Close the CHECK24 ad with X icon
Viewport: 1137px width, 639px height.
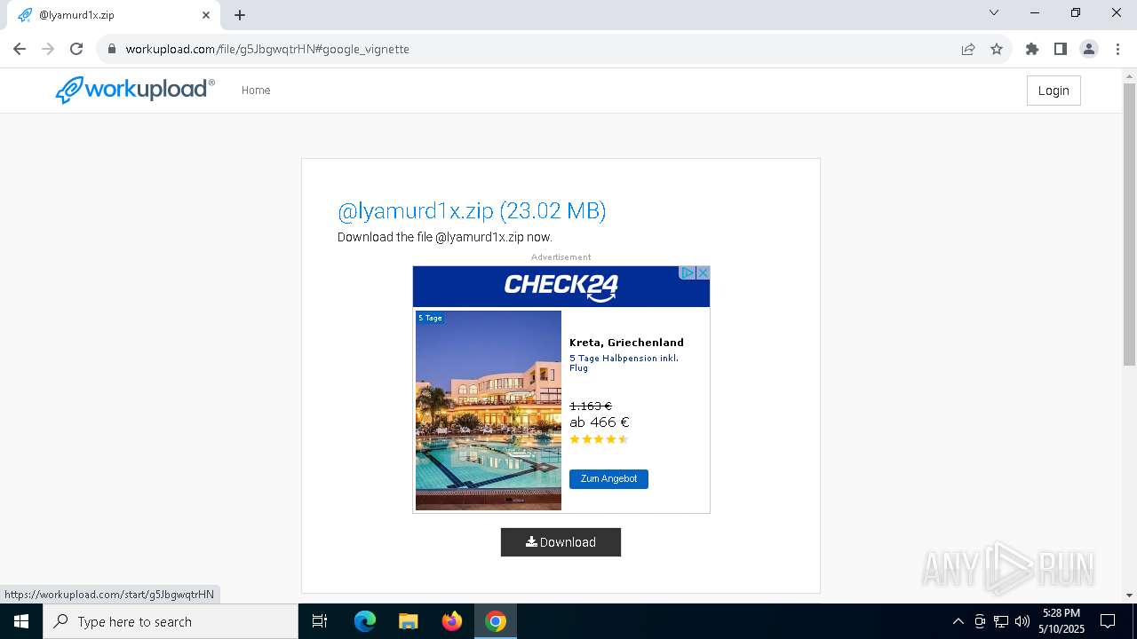(x=703, y=272)
